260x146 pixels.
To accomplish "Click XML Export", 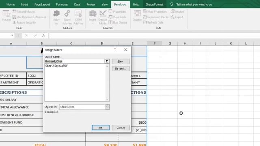I will pyautogui.click(x=177, y=17).
